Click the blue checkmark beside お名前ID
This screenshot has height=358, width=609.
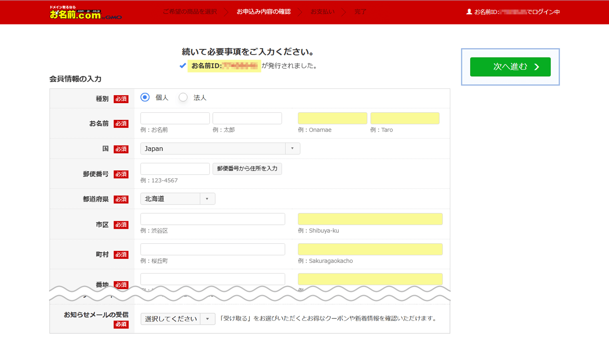(x=183, y=66)
